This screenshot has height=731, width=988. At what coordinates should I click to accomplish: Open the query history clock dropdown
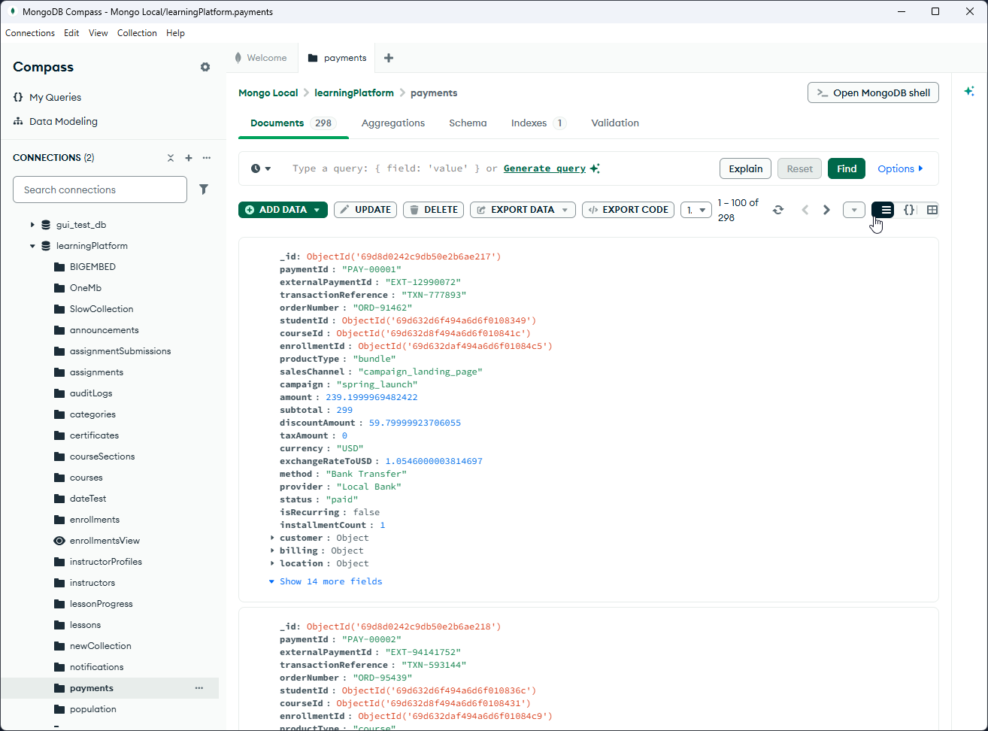tap(261, 168)
